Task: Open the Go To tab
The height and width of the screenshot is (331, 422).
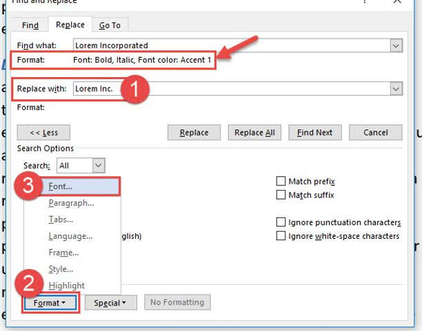Action: 110,25
